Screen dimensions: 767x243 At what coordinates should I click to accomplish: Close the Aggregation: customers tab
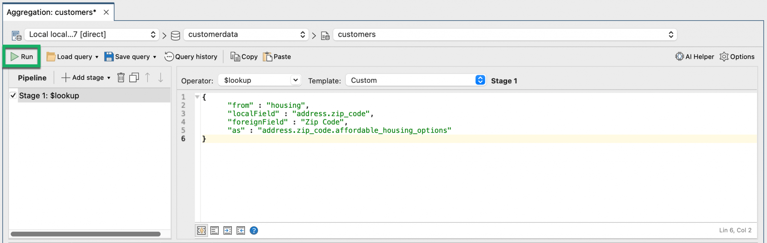point(106,12)
